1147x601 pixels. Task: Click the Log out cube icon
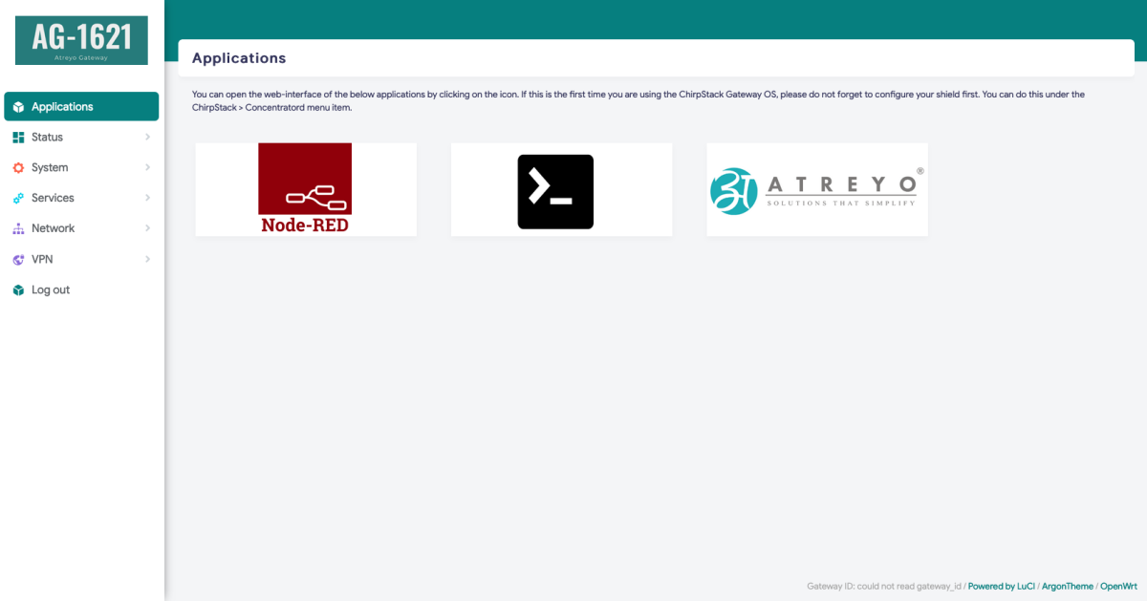18,290
